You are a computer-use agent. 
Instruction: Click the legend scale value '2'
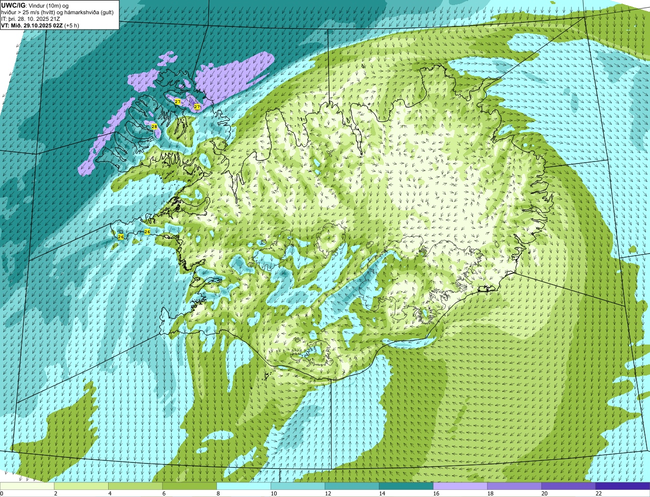tap(55, 493)
